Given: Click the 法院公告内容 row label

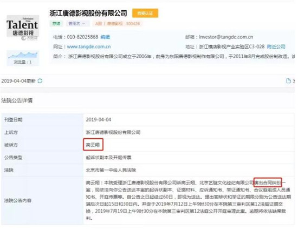Looking at the screenshot, I should (18, 200).
